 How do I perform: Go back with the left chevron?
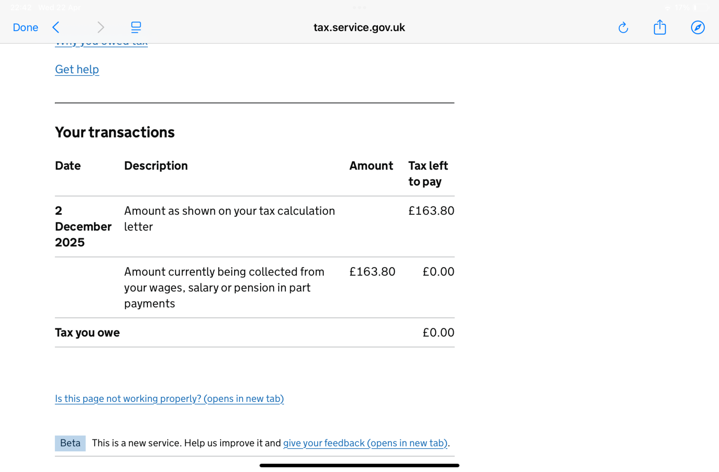pos(56,27)
